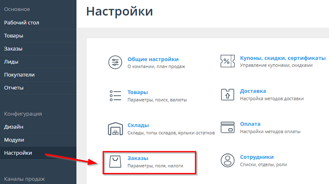Navigate to Отчеты in the sidebar

(14, 87)
